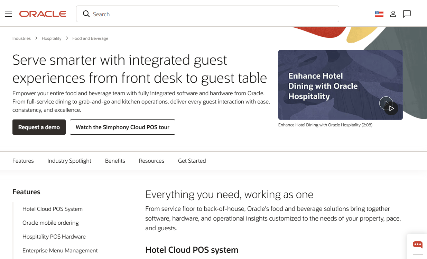
Task: Open the contact chat icon in header
Action: click(x=407, y=14)
